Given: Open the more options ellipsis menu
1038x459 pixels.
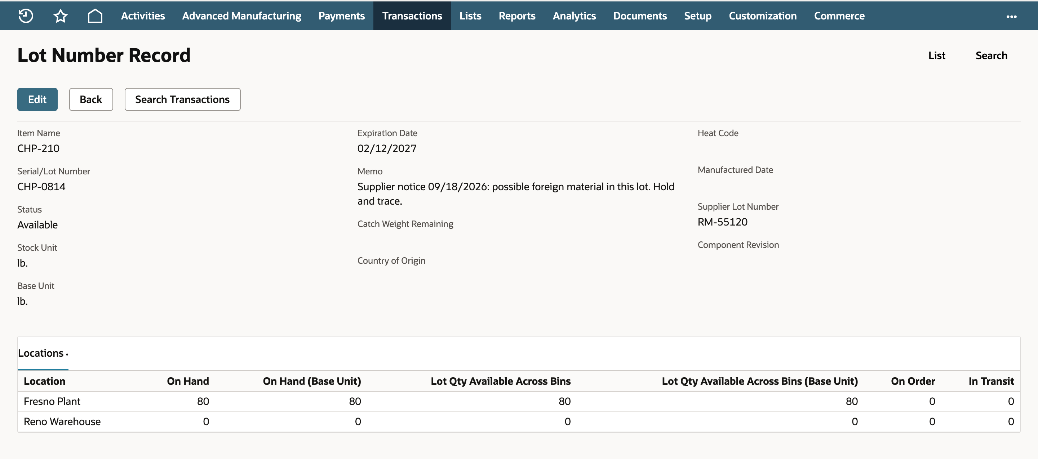Looking at the screenshot, I should [1011, 17].
